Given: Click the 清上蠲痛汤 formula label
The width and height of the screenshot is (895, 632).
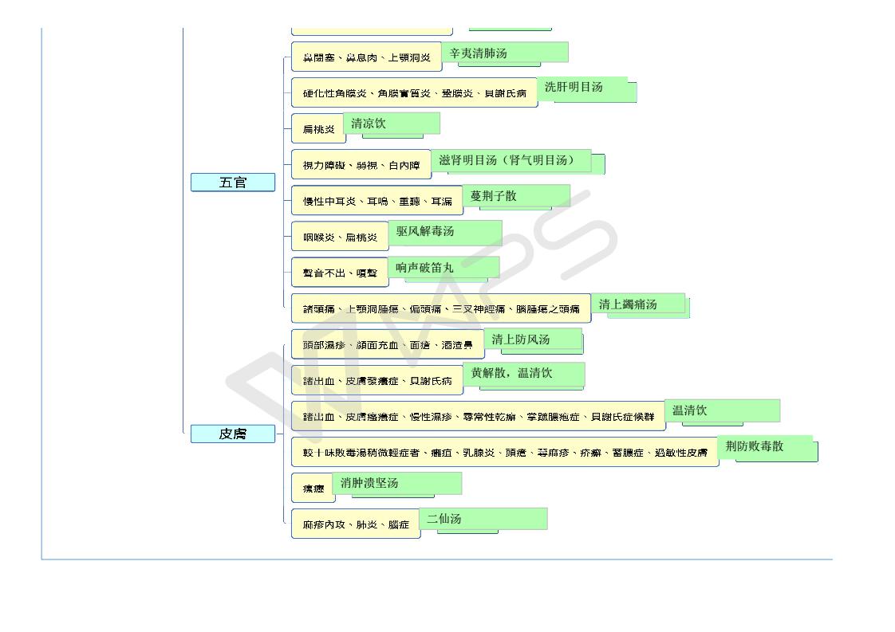Looking at the screenshot, I should click(x=638, y=304).
